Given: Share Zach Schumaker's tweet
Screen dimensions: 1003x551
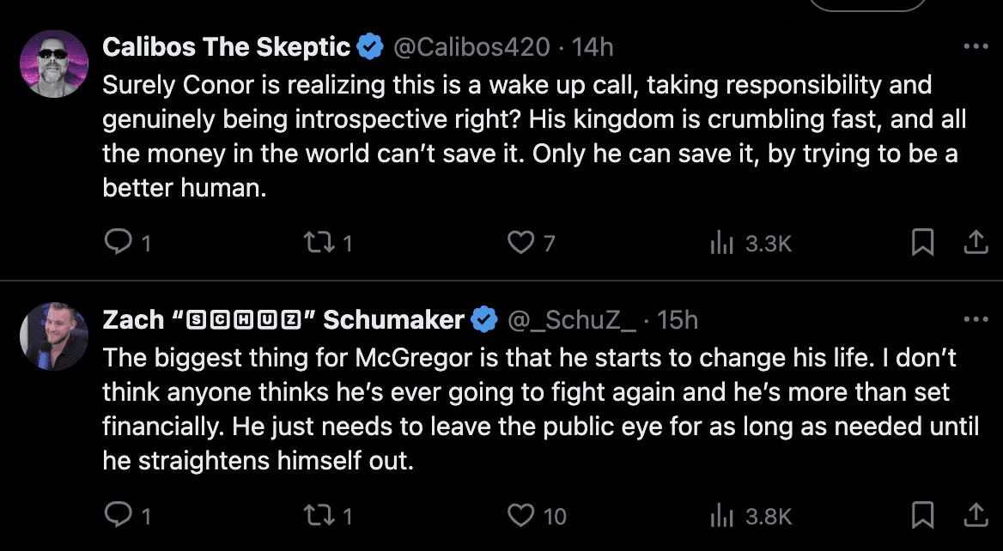Looking at the screenshot, I should click(x=976, y=515).
